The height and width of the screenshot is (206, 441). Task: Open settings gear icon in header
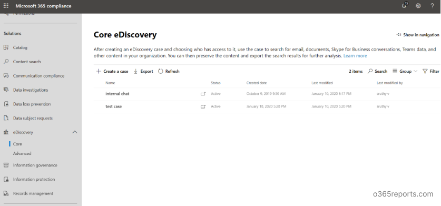pyautogui.click(x=418, y=6)
